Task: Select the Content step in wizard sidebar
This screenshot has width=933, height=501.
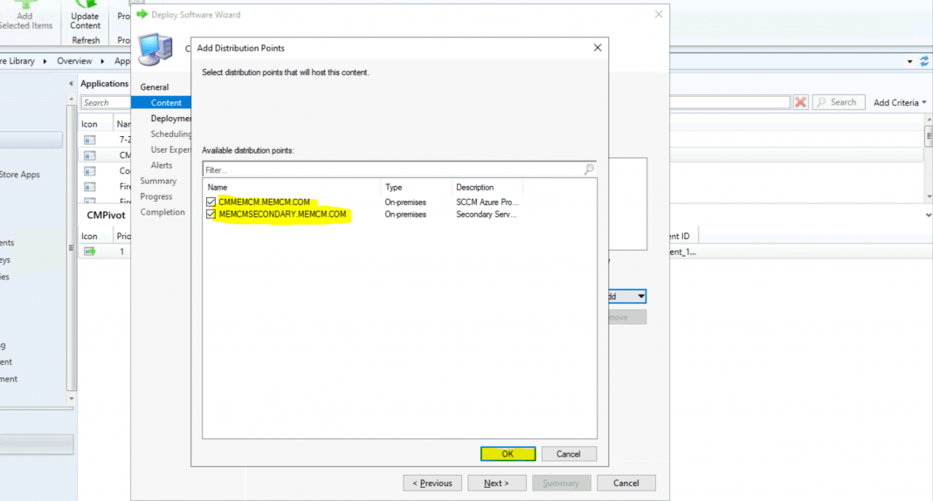Action: (166, 103)
